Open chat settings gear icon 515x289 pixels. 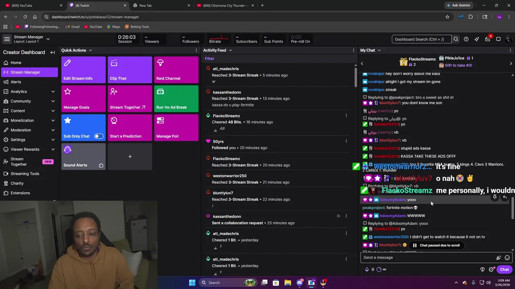coord(491,269)
